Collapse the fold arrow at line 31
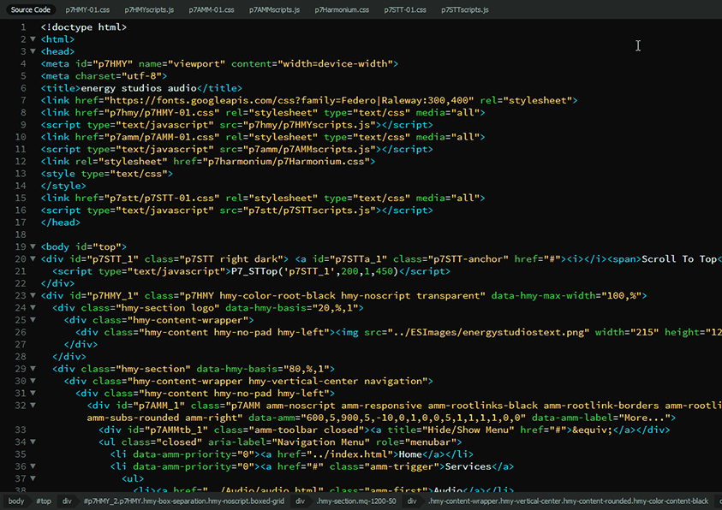Screen dimensions: 722x510 pos(33,393)
